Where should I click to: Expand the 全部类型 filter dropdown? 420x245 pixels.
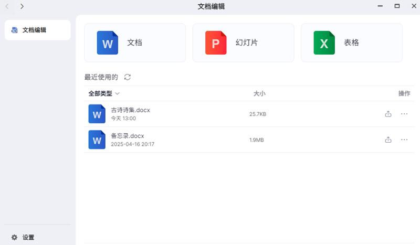104,93
